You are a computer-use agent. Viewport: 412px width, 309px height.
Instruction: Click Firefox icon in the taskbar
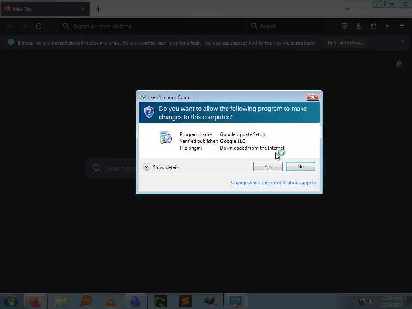click(36, 301)
